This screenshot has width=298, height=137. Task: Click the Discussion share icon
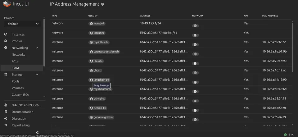point(6,118)
